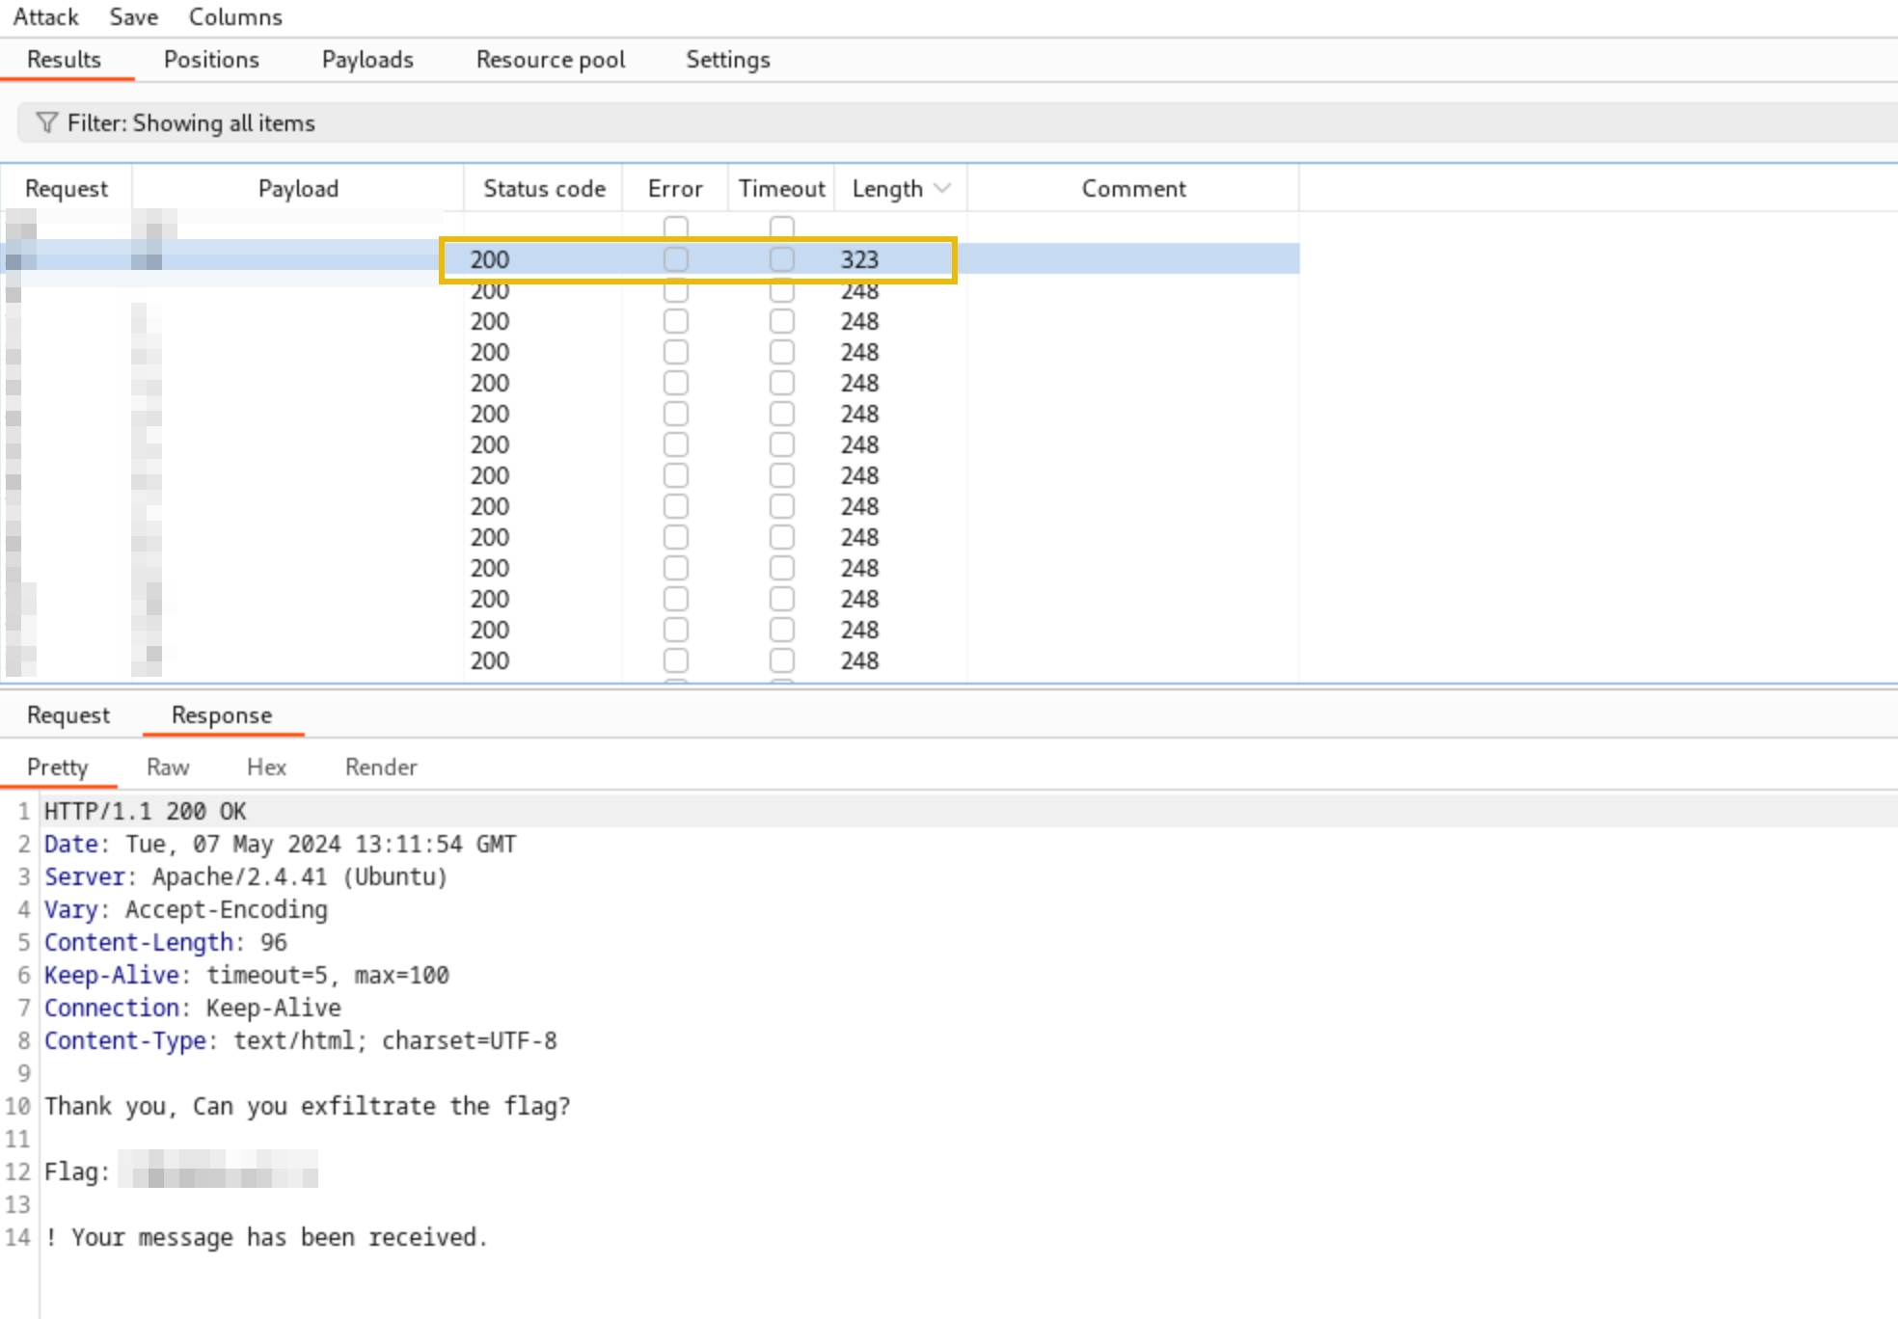This screenshot has width=1898, height=1319.
Task: Open the Attack menu
Action: click(x=45, y=16)
